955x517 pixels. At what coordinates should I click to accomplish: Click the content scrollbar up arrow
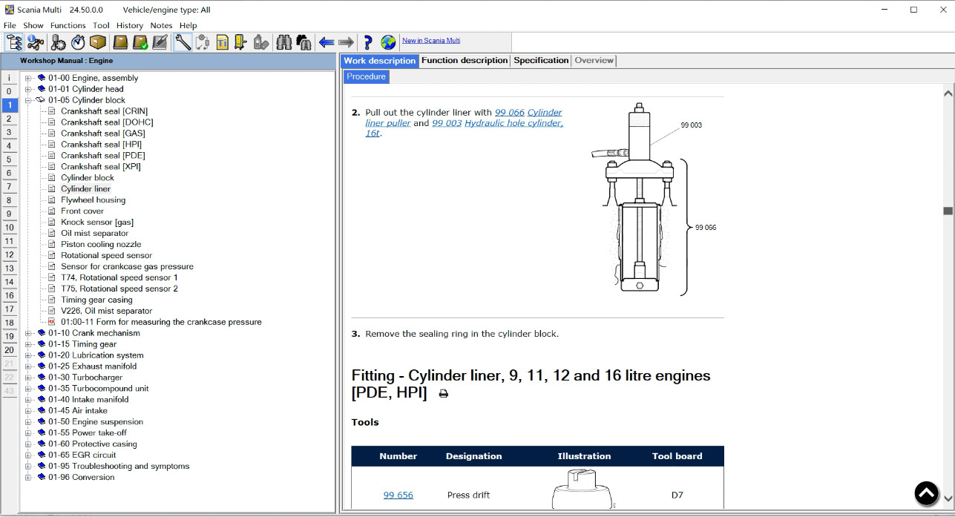click(948, 93)
